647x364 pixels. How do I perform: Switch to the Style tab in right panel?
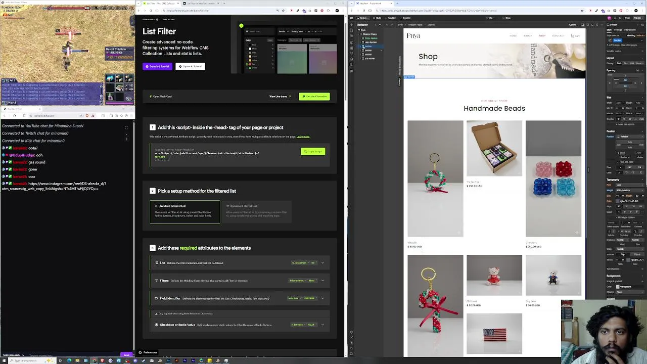tap(609, 30)
